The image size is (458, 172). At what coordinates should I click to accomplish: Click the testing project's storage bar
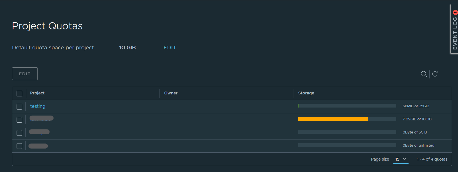click(347, 106)
